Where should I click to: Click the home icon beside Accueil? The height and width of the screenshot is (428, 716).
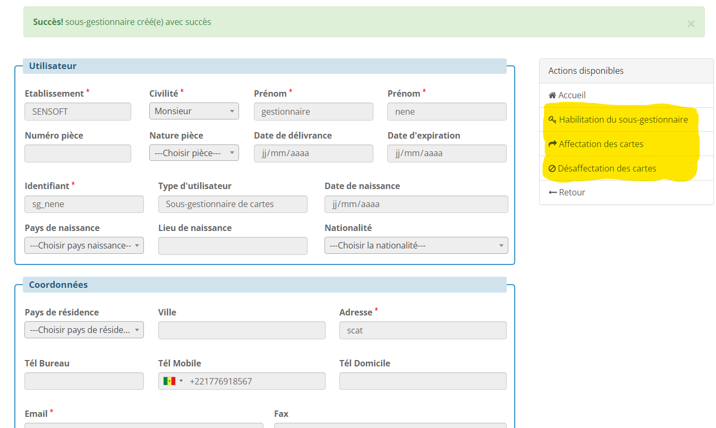[x=552, y=96]
